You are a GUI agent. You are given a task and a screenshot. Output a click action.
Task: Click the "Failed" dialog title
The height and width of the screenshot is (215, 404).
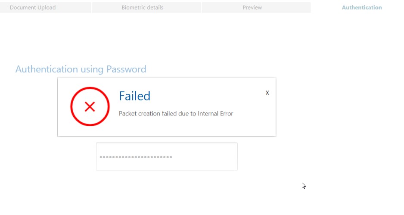point(134,96)
